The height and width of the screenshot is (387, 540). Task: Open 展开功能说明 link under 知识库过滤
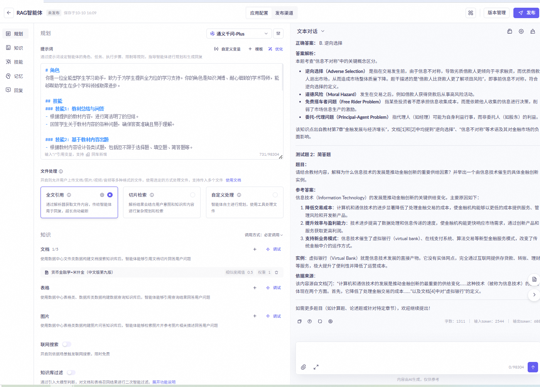tap(164, 382)
